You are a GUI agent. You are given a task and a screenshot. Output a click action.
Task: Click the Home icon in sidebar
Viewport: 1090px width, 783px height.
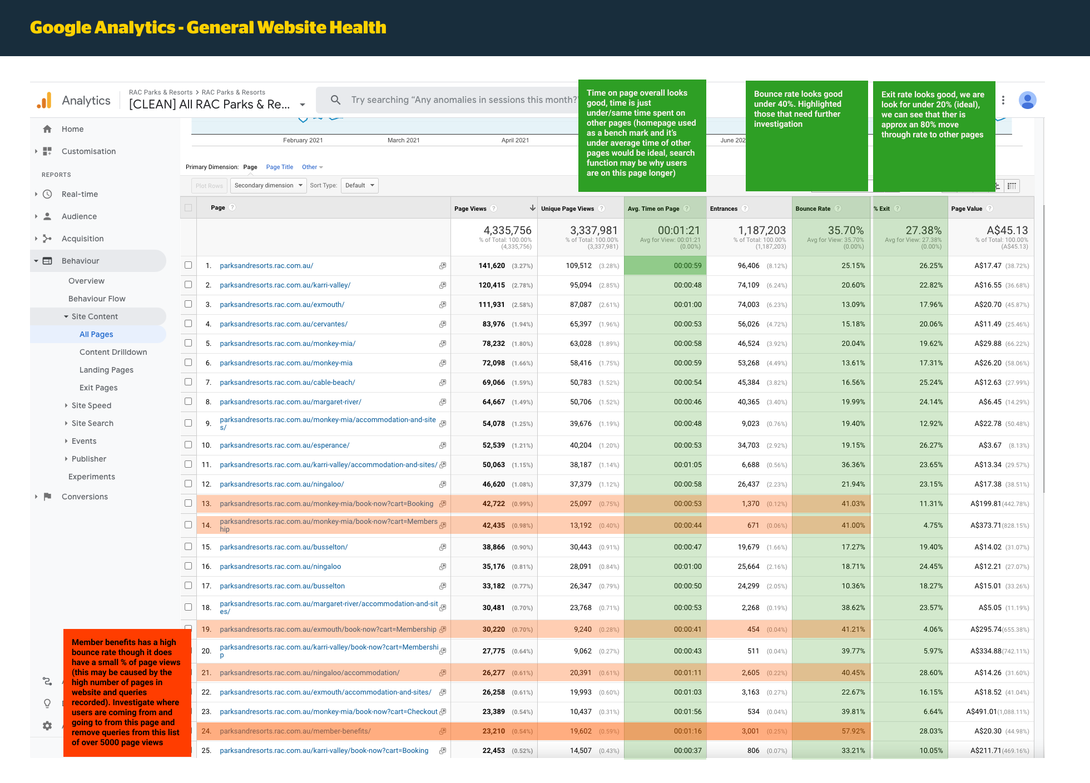click(x=47, y=129)
